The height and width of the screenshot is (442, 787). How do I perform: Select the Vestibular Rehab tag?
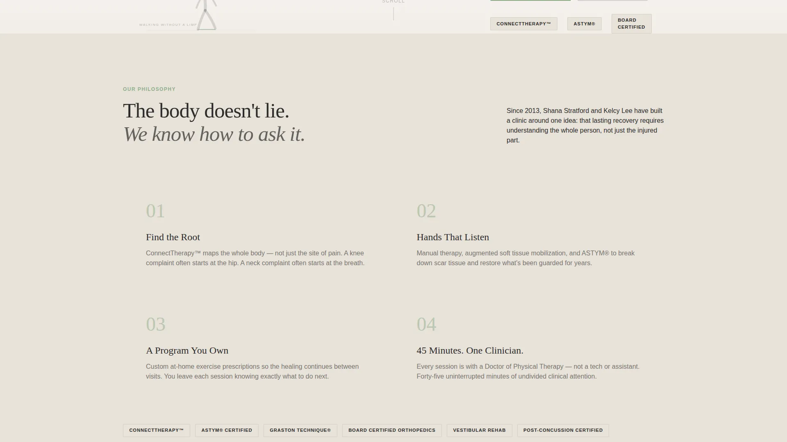pyautogui.click(x=479, y=430)
